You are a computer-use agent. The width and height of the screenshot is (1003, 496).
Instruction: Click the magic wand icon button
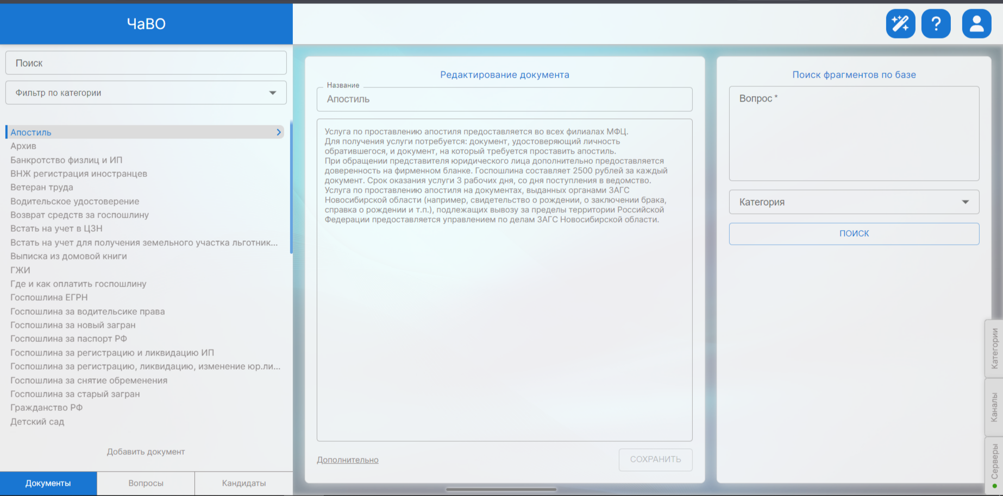[x=900, y=24]
